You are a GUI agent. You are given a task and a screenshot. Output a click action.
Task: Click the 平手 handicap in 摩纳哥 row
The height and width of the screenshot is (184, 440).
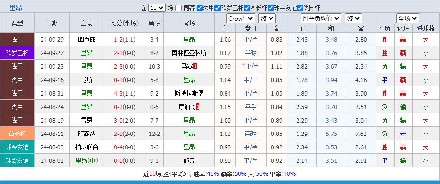tap(251, 107)
